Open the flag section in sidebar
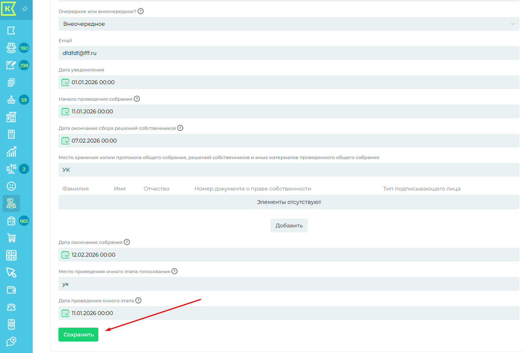Image resolution: width=523 pixels, height=353 pixels. [11, 31]
